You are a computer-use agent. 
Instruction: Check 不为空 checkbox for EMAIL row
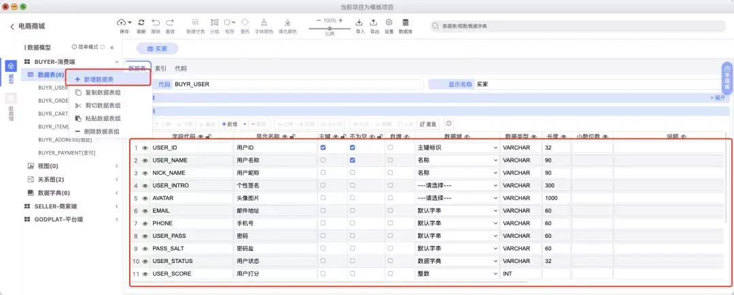coord(353,210)
